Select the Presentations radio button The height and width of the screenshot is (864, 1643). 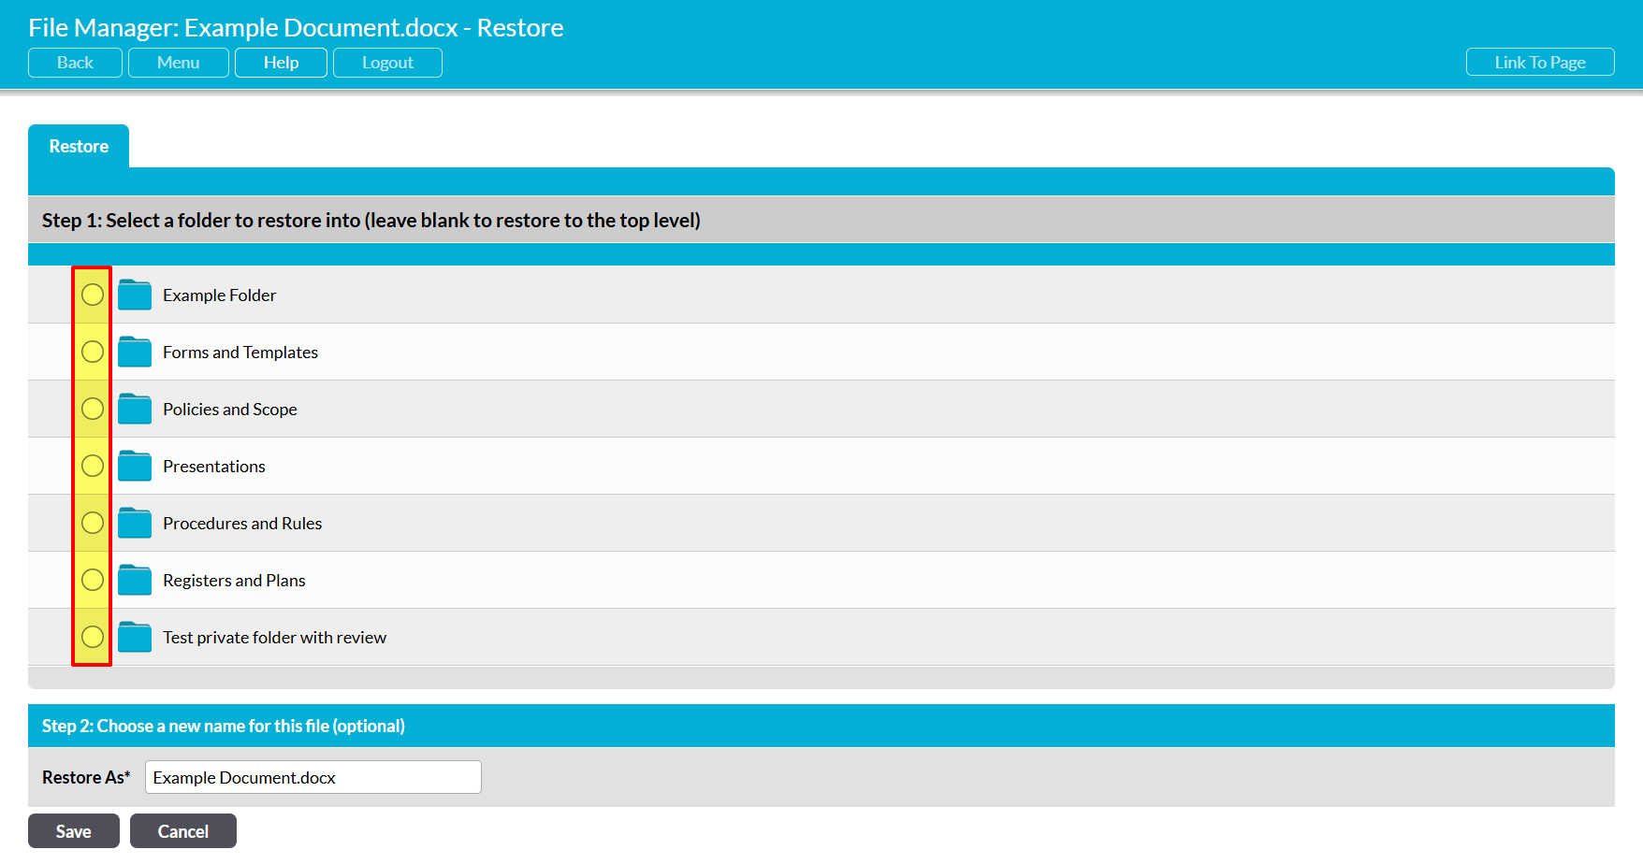[x=93, y=466]
